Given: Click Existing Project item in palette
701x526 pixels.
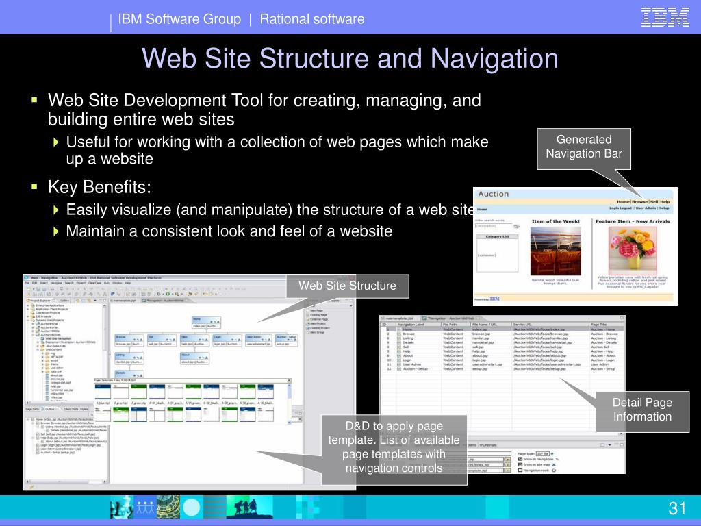Looking at the screenshot, I should 319,328.
